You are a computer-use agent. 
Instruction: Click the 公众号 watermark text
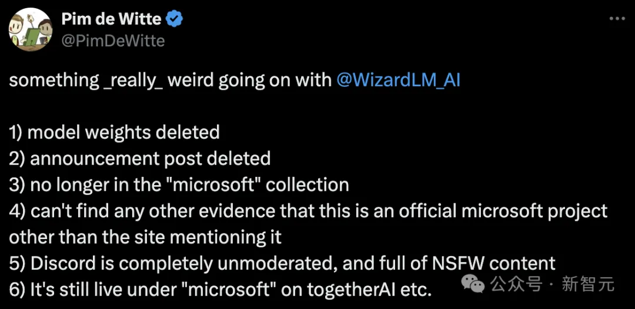(x=516, y=285)
